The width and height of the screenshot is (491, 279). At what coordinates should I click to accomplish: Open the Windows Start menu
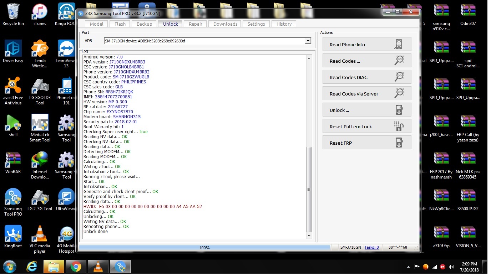[x=10, y=267]
